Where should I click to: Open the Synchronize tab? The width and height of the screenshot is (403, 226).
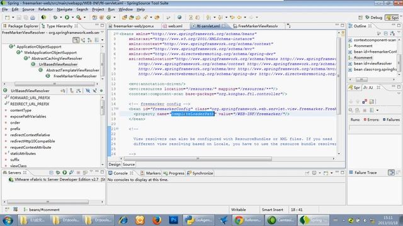tap(200, 173)
